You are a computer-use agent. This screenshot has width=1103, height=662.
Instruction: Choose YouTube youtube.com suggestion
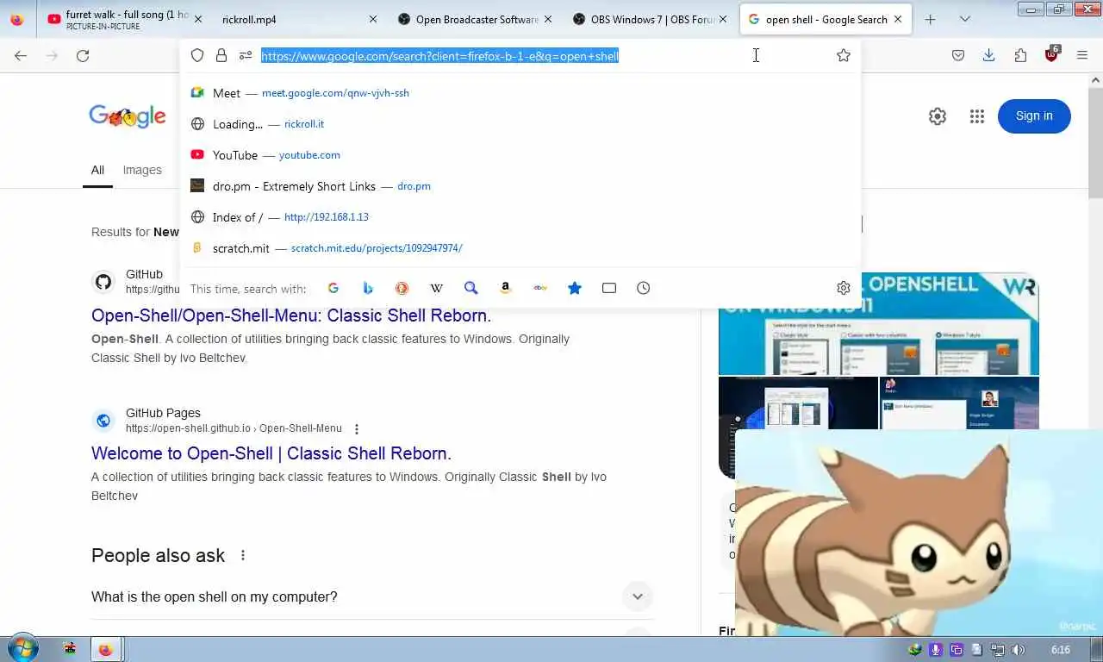point(520,155)
